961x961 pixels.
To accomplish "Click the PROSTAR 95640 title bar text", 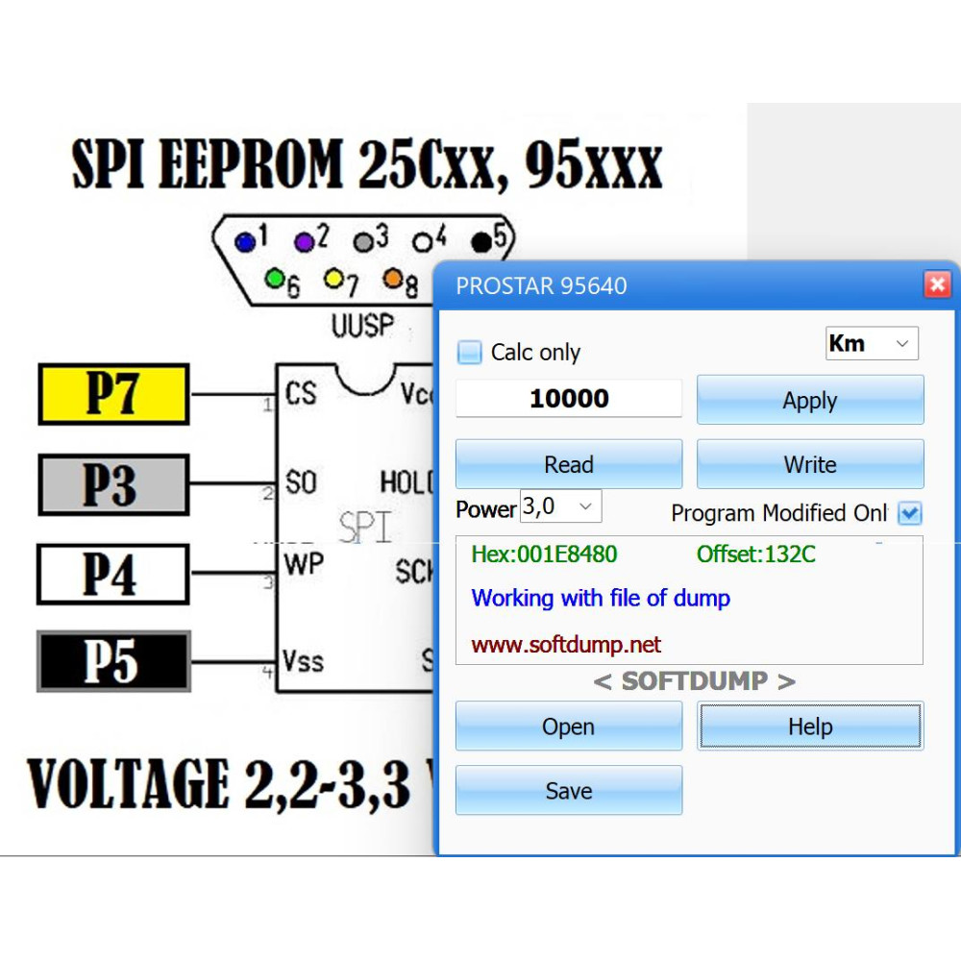I will (541, 286).
